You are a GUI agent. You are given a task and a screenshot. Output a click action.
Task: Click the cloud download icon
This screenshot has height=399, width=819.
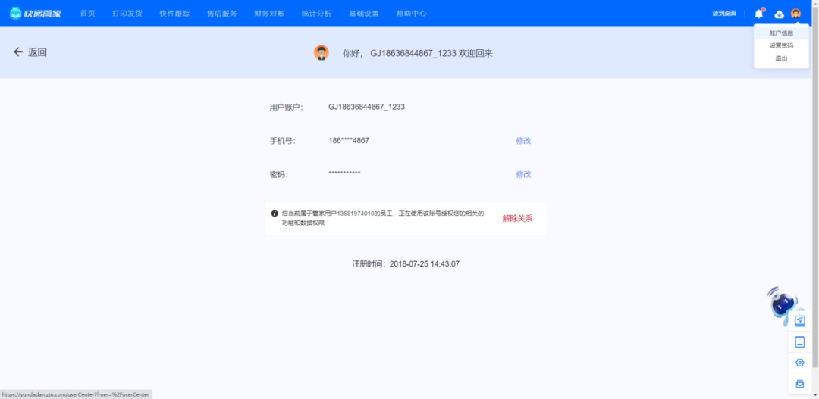pos(779,14)
